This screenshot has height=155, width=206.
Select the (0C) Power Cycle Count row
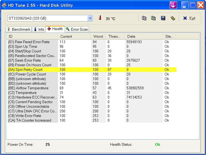click(x=92, y=74)
